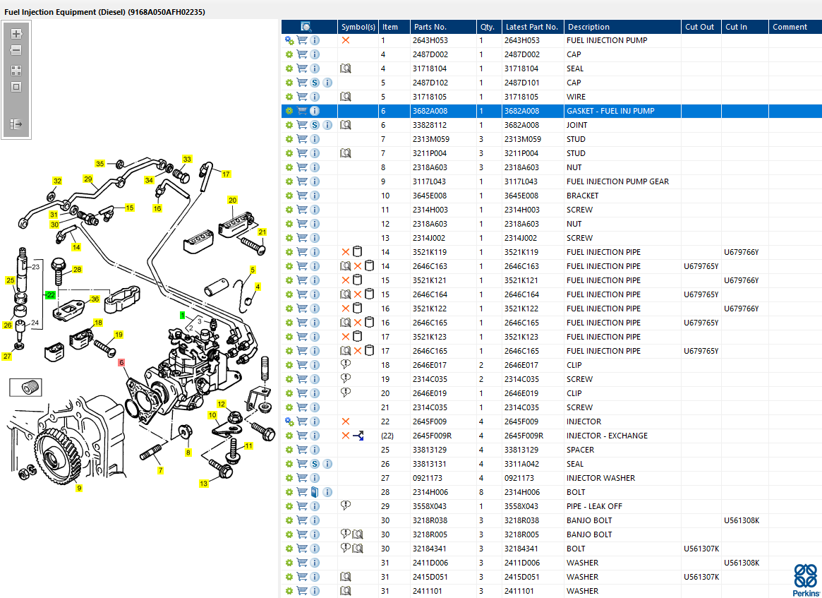The image size is (822, 598).
Task: Click the search icon in table header
Action: coord(306,27)
